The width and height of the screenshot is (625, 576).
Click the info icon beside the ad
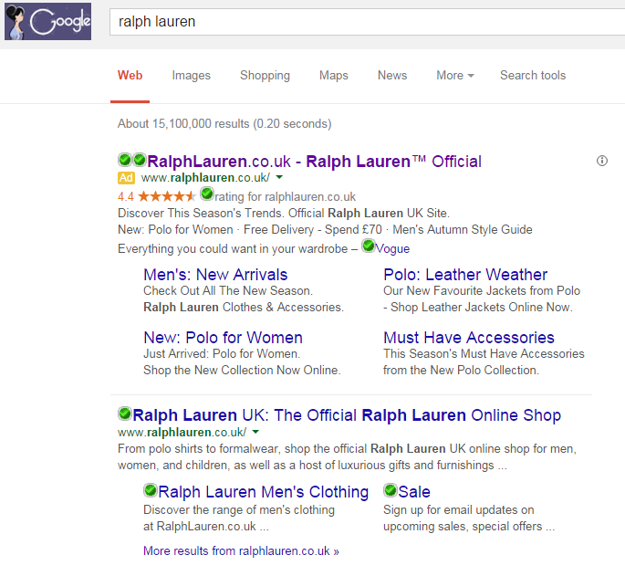coord(602,161)
